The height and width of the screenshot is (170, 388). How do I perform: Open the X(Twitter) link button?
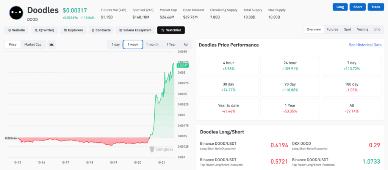44,30
